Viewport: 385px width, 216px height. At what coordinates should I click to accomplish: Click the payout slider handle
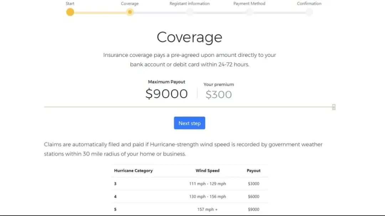(x=334, y=107)
